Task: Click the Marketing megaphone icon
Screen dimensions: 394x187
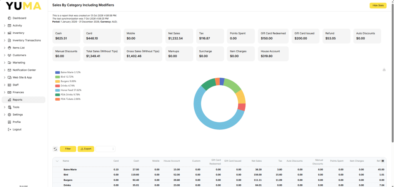Action: point(9,63)
